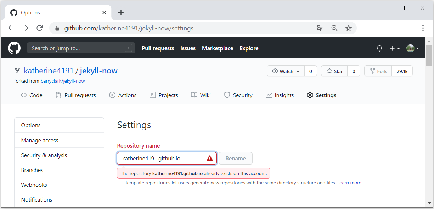This screenshot has width=434, height=209.
Task: Open a new browser tab
Action: click(x=121, y=13)
